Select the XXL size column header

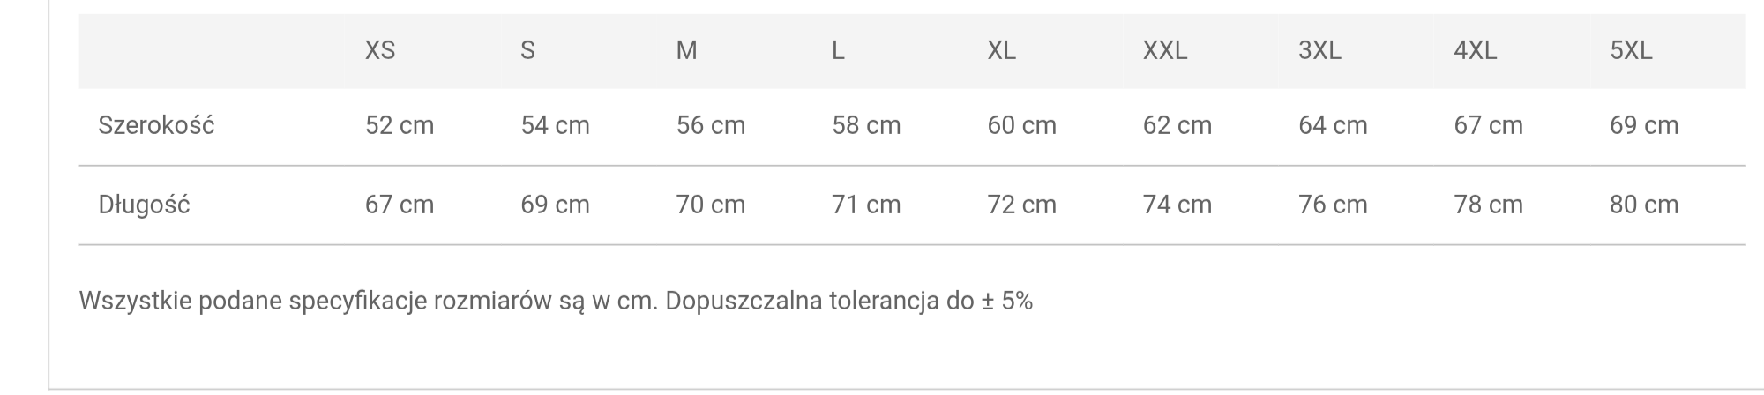pyautogui.click(x=1164, y=51)
